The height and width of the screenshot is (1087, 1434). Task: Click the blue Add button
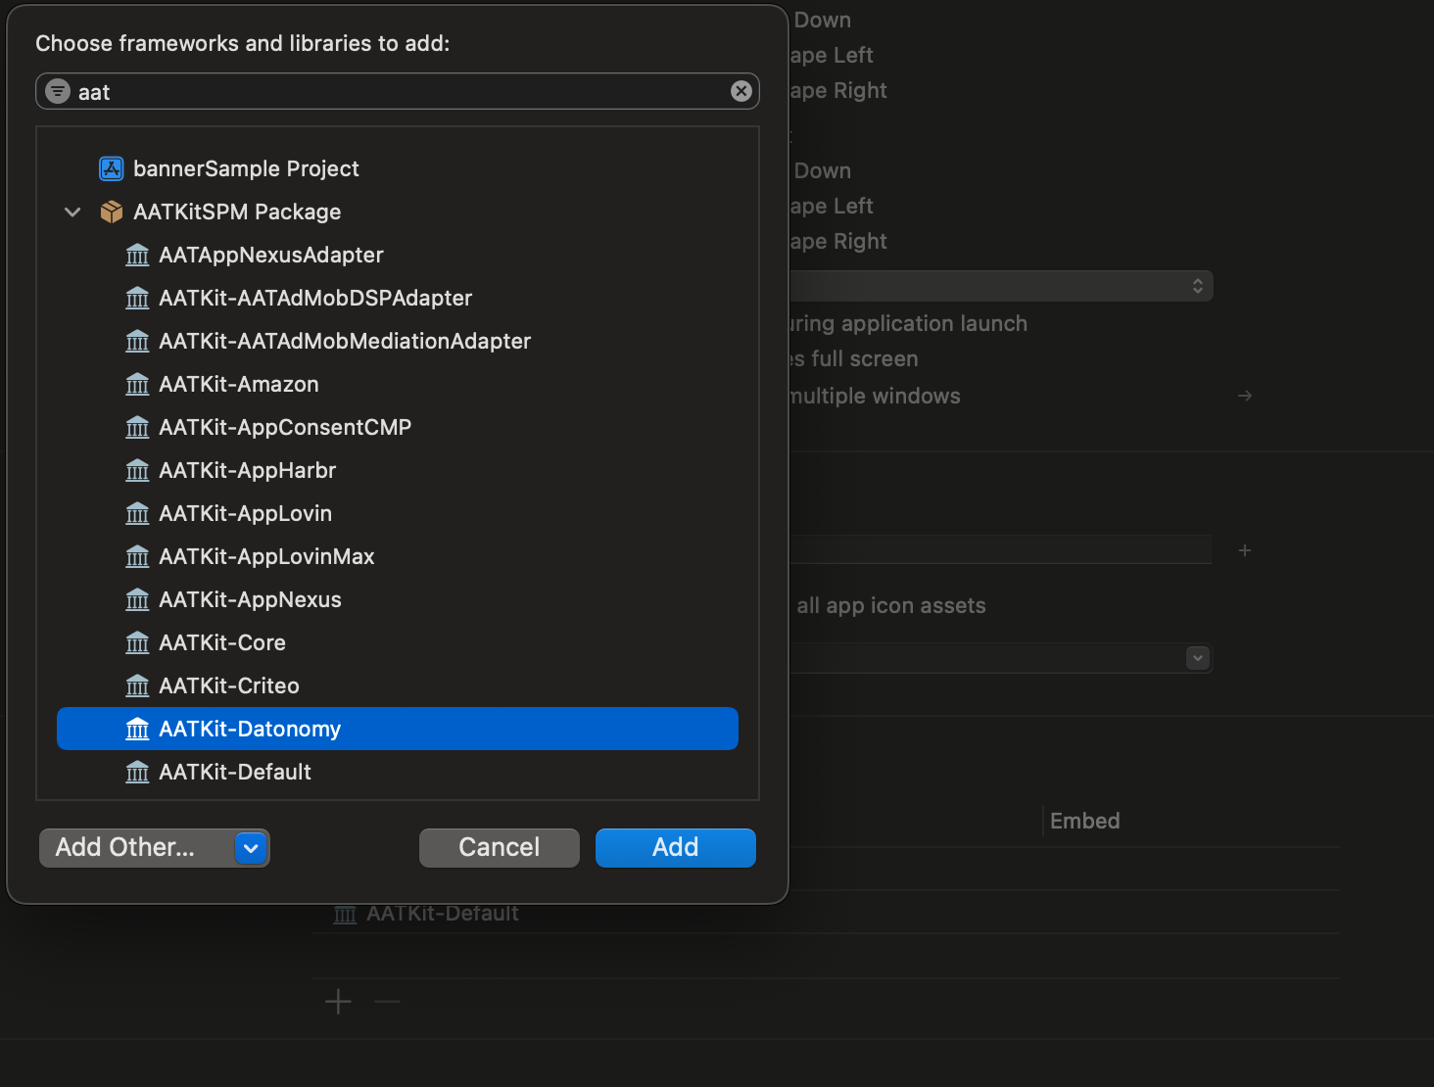point(675,848)
